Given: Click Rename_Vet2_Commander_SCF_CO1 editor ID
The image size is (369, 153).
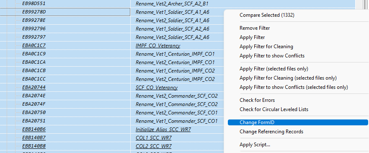Looking at the screenshot, I should 176,112.
